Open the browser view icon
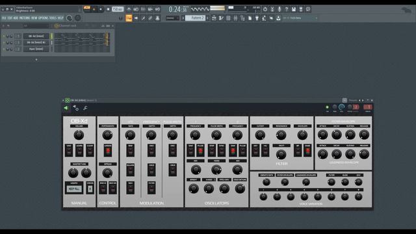 point(242,18)
